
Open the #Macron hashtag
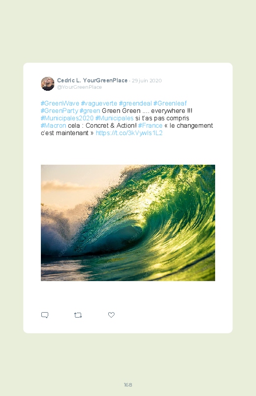click(54, 126)
